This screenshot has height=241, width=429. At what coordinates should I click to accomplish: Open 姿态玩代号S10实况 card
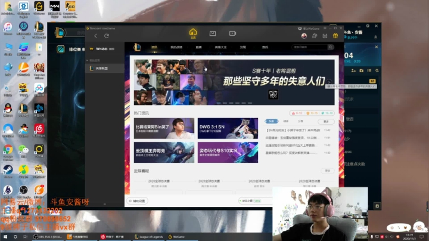pos(228,152)
